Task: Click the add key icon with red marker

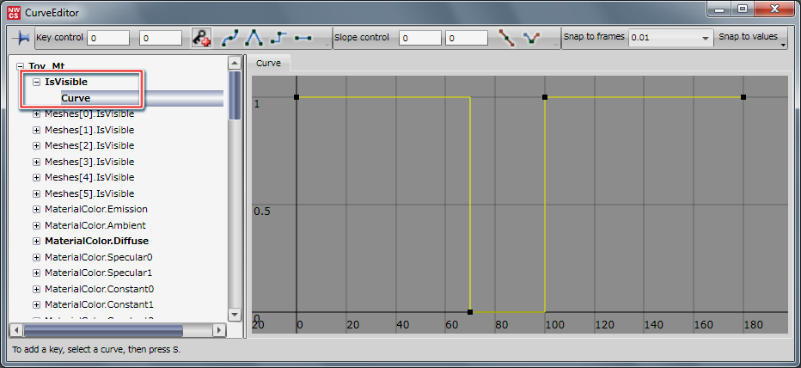Action: point(201,39)
